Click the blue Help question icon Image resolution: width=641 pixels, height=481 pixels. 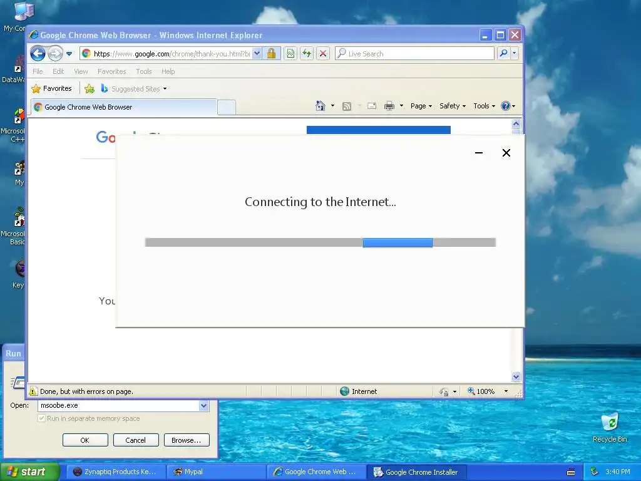[x=506, y=106]
